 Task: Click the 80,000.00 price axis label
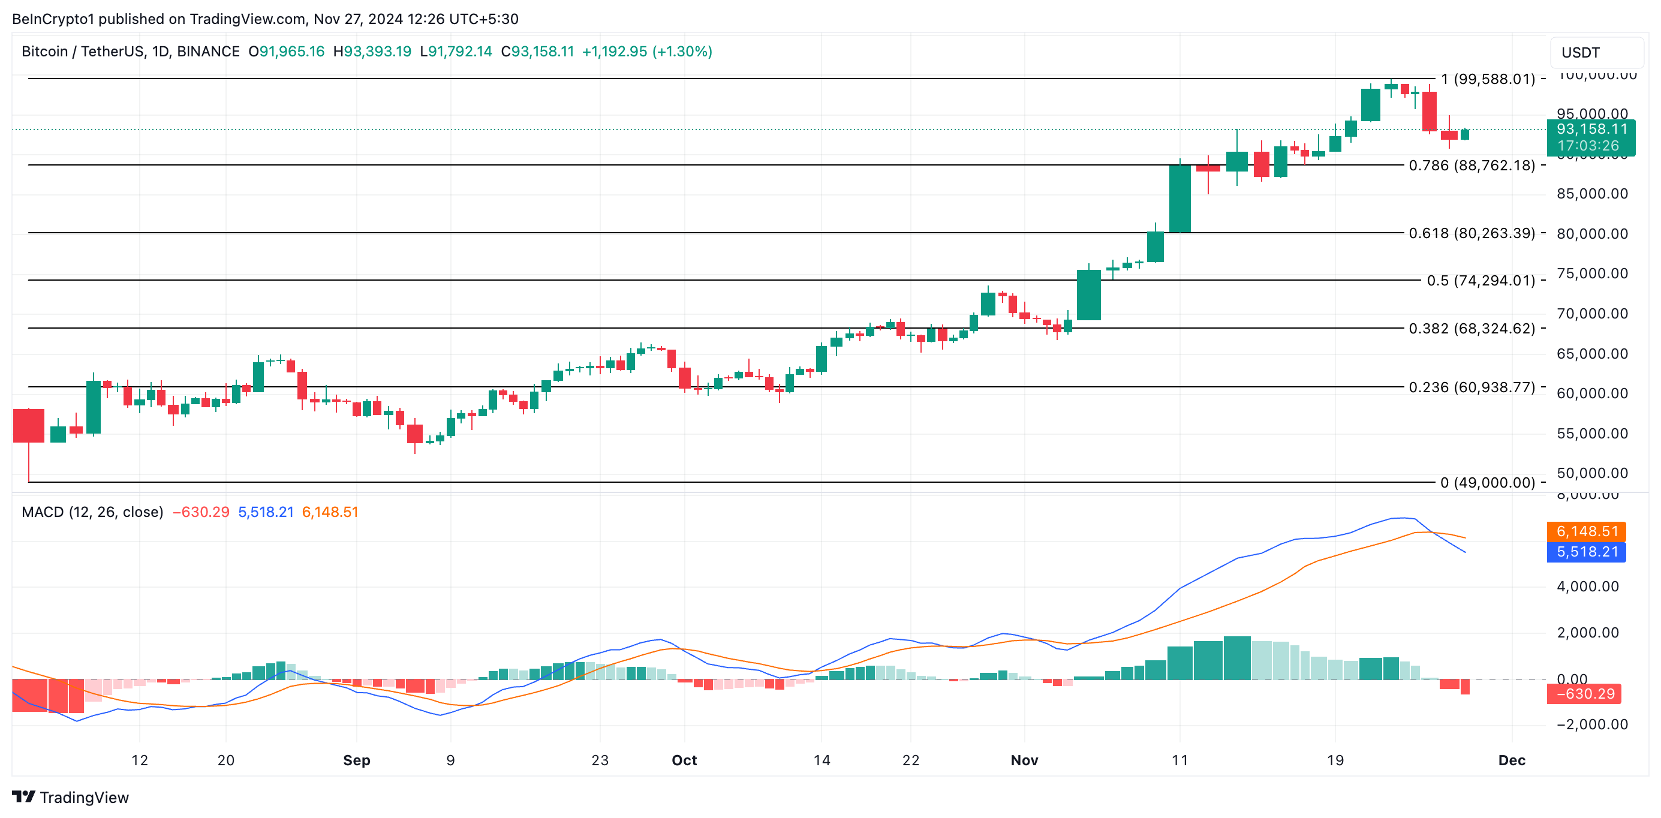coord(1592,233)
